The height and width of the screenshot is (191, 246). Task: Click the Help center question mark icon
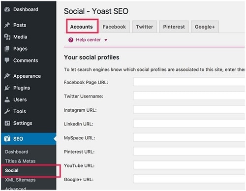coord(71,40)
